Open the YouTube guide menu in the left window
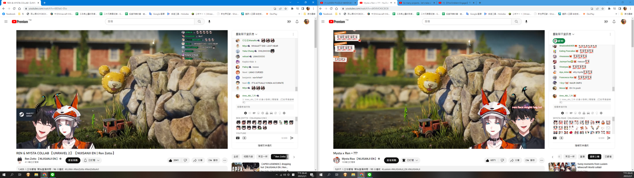 (6, 22)
